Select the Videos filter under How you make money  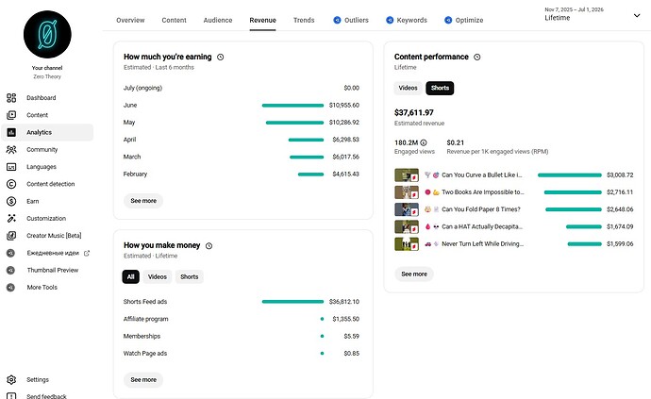[x=158, y=277]
